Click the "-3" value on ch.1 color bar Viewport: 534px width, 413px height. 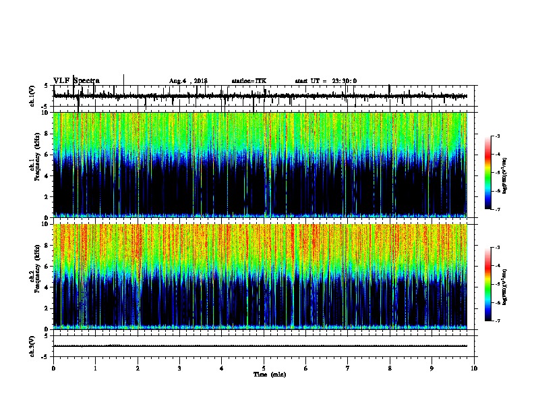(x=497, y=136)
